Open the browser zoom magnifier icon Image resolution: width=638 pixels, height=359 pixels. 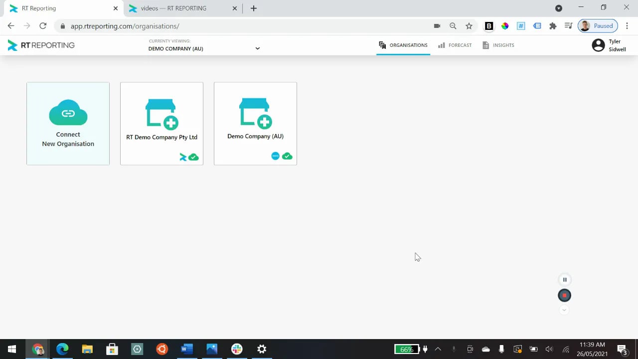point(453,26)
